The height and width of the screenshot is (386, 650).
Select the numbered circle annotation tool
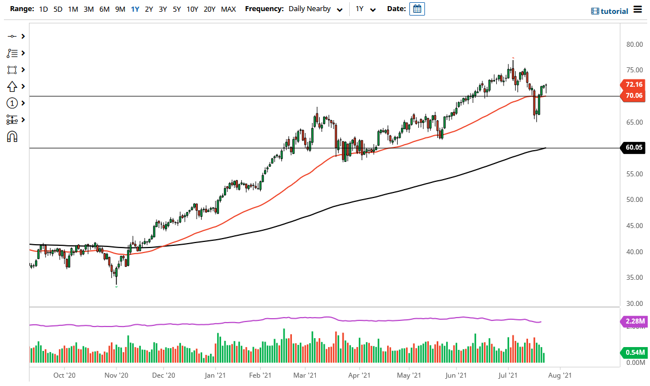[x=12, y=103]
